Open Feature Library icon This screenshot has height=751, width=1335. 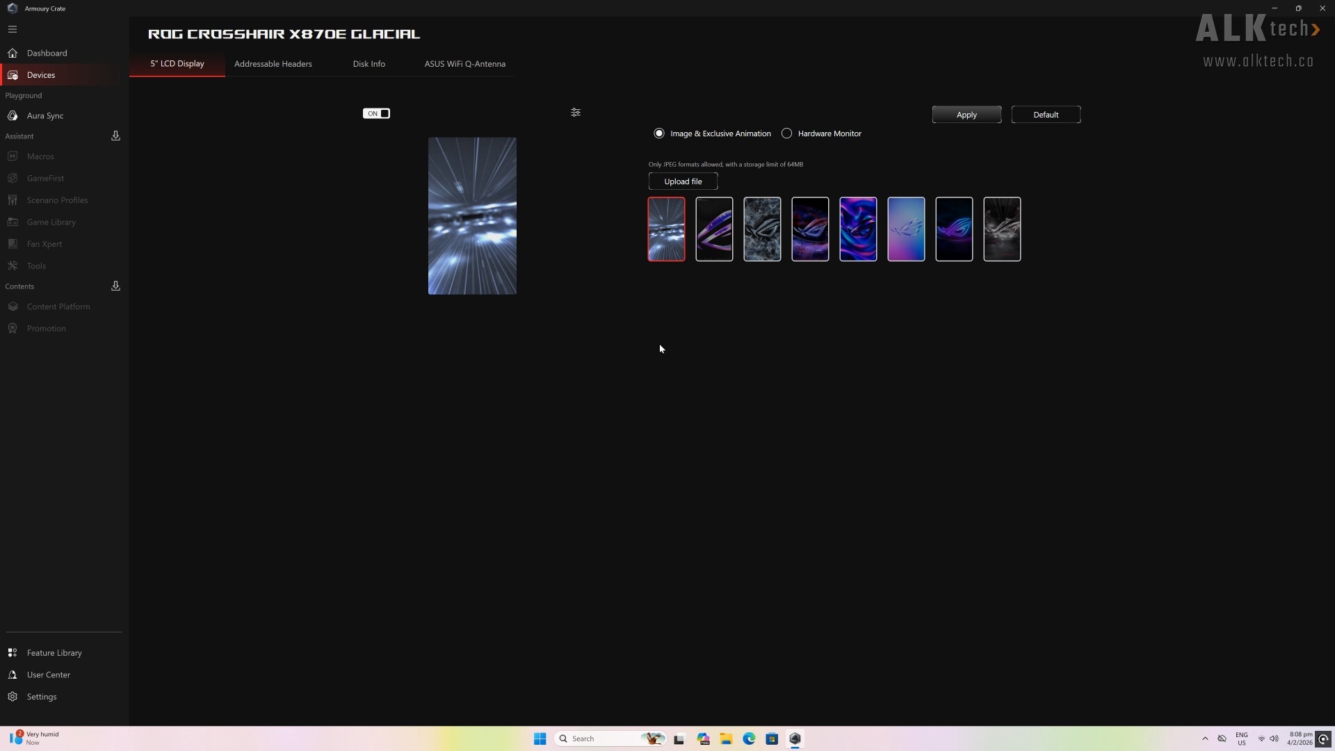click(x=13, y=653)
